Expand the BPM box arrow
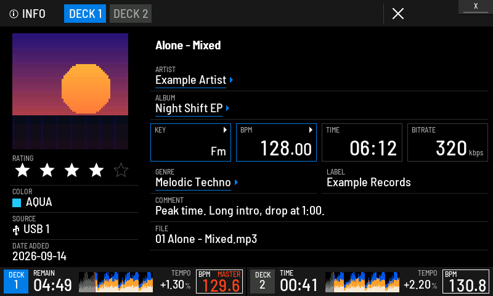The height and width of the screenshot is (296, 493). pyautogui.click(x=311, y=130)
